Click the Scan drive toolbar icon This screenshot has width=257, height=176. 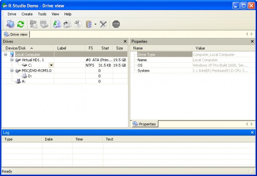coord(44,24)
